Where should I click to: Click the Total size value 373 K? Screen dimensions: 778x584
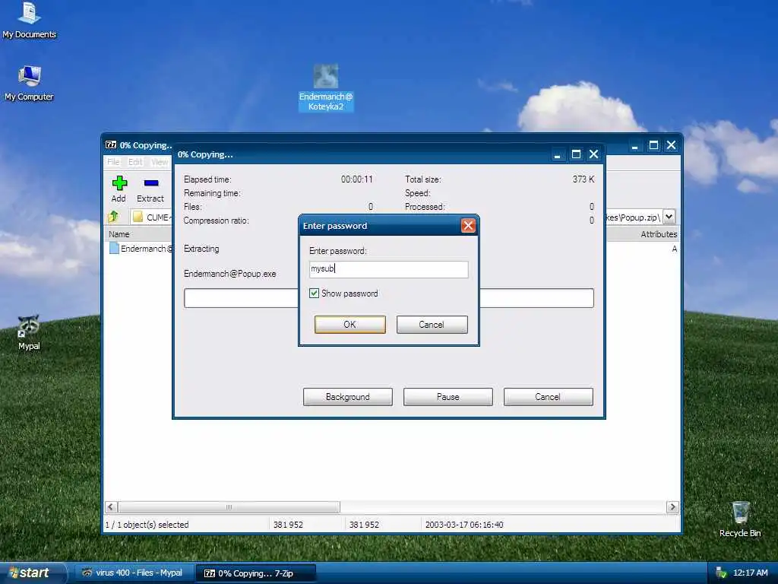pyautogui.click(x=583, y=179)
